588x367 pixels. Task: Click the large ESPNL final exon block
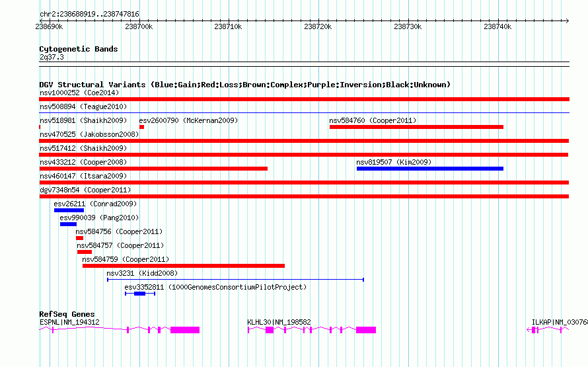coord(185,330)
